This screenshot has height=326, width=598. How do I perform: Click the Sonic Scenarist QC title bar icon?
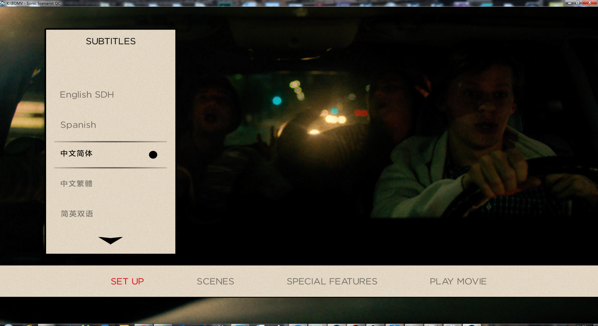pyautogui.click(x=3, y=3)
